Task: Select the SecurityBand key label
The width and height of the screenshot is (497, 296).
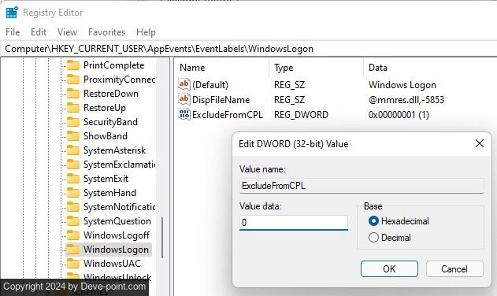Action: coord(110,122)
